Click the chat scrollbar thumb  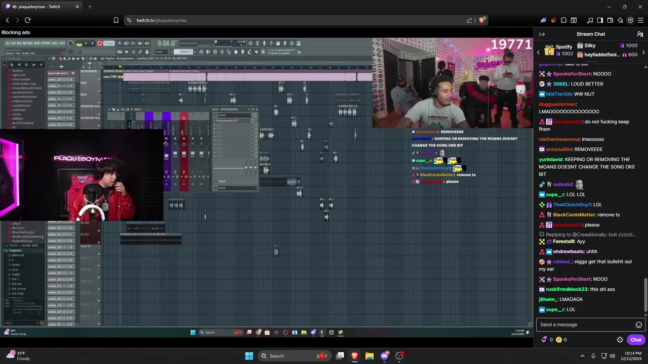645,294
